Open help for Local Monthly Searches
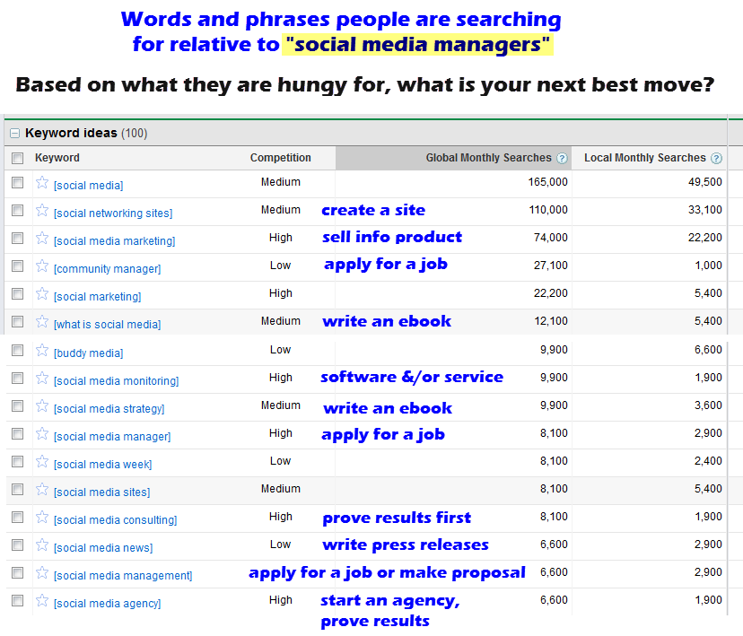Image resolution: width=743 pixels, height=636 pixels. (x=716, y=158)
